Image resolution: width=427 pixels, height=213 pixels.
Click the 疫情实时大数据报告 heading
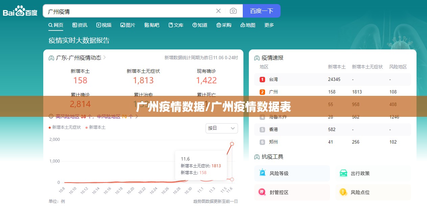(x=79, y=40)
